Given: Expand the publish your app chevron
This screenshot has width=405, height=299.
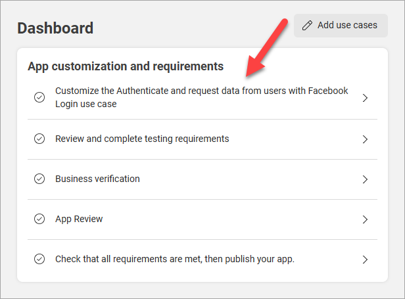Looking at the screenshot, I should 365,260.
